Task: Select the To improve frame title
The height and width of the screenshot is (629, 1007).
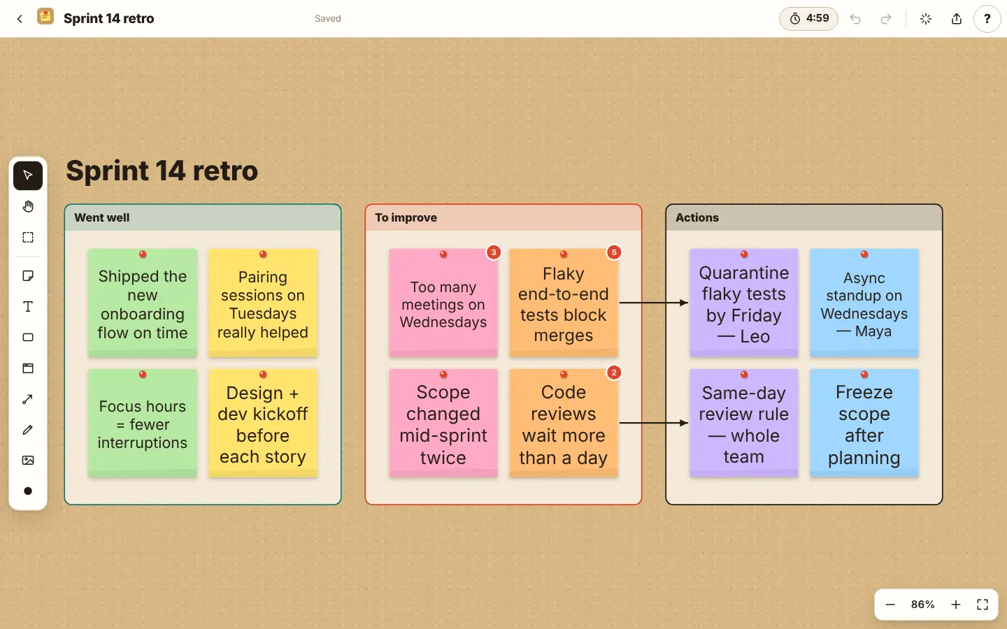Action: 406,217
